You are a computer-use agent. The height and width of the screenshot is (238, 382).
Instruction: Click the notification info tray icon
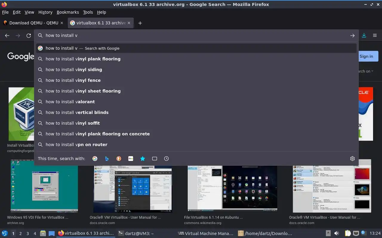pyautogui.click(x=363, y=233)
